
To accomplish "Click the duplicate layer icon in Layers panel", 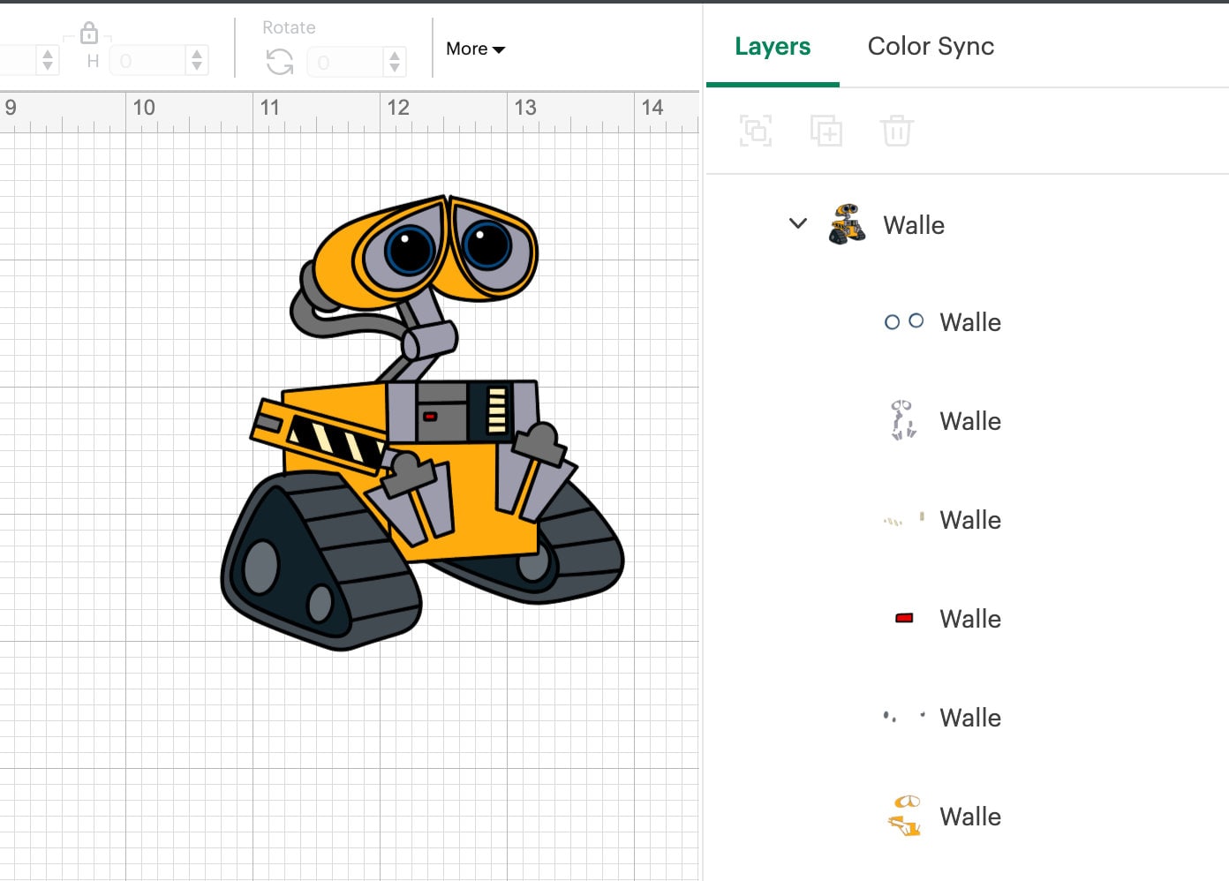I will coord(826,131).
